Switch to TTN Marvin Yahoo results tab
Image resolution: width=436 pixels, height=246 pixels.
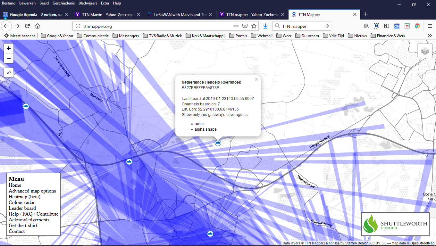(x=108, y=14)
